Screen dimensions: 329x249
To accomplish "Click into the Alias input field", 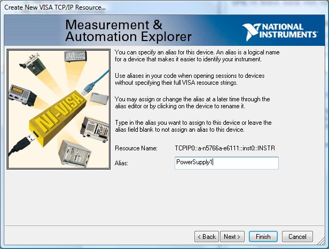I will point(226,163).
